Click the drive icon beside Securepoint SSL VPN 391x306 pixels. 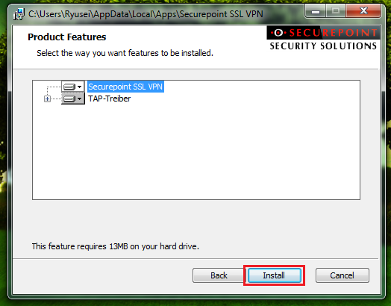coord(69,87)
